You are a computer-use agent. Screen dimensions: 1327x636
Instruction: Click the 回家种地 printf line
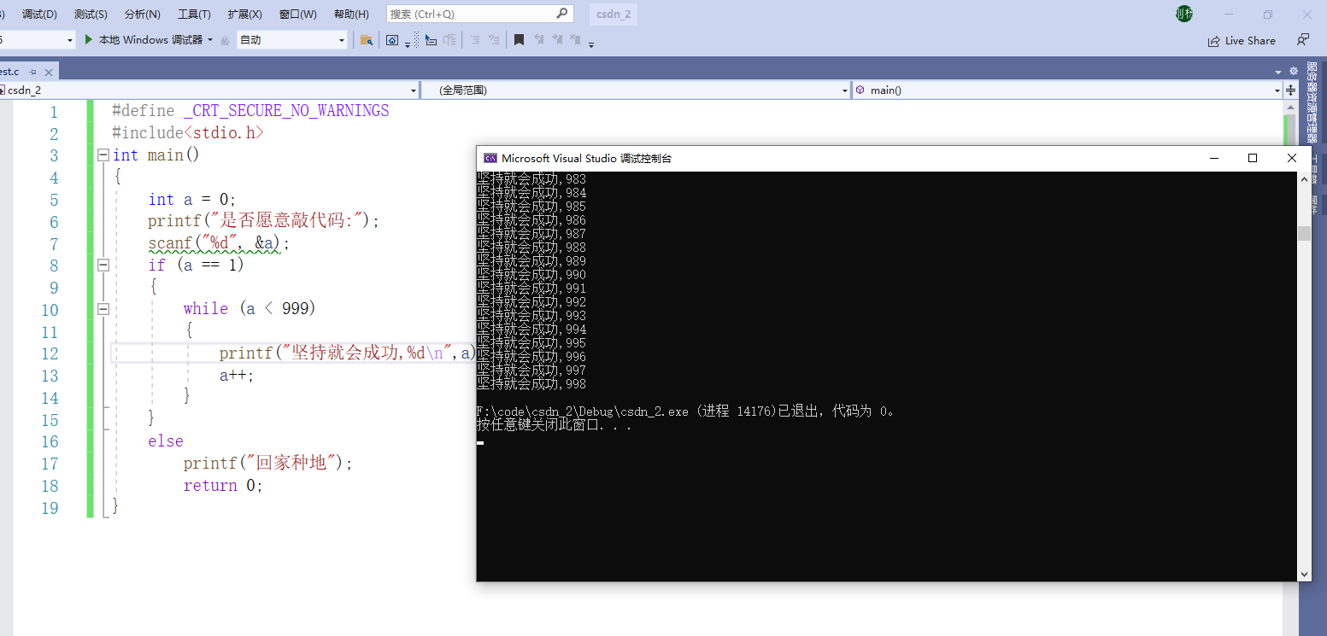[268, 463]
